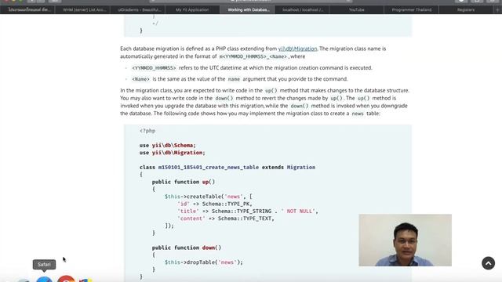The height and width of the screenshot is (282, 502).
Task: Click the 'title' => Schema::TYPE_STRING line
Action: point(248,211)
